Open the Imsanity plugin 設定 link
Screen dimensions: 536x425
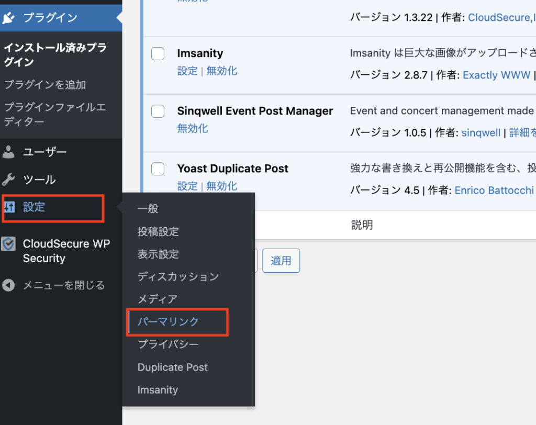(x=187, y=71)
